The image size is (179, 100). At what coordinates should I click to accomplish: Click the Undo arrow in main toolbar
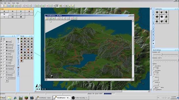point(16,6)
